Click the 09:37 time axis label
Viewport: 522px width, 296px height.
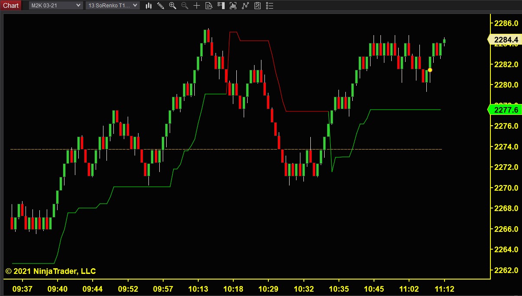pyautogui.click(x=23, y=289)
